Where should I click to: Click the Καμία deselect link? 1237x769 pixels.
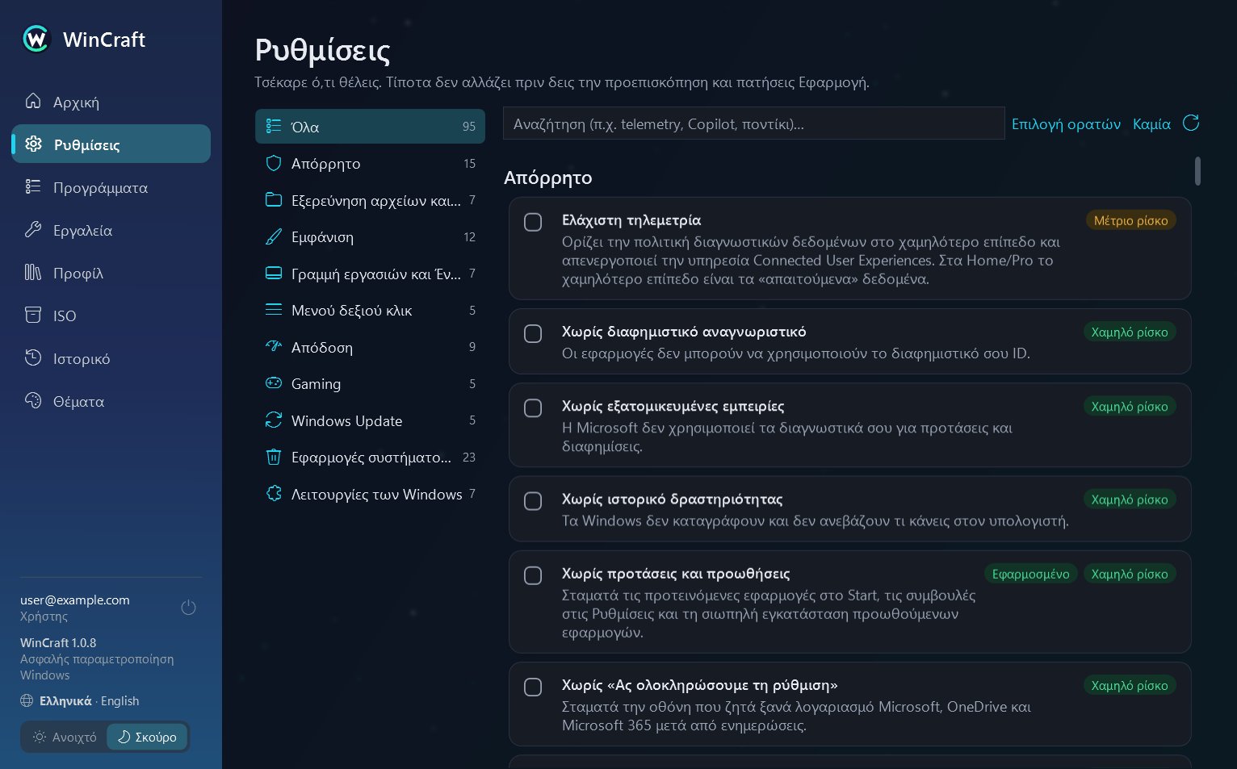coord(1151,123)
